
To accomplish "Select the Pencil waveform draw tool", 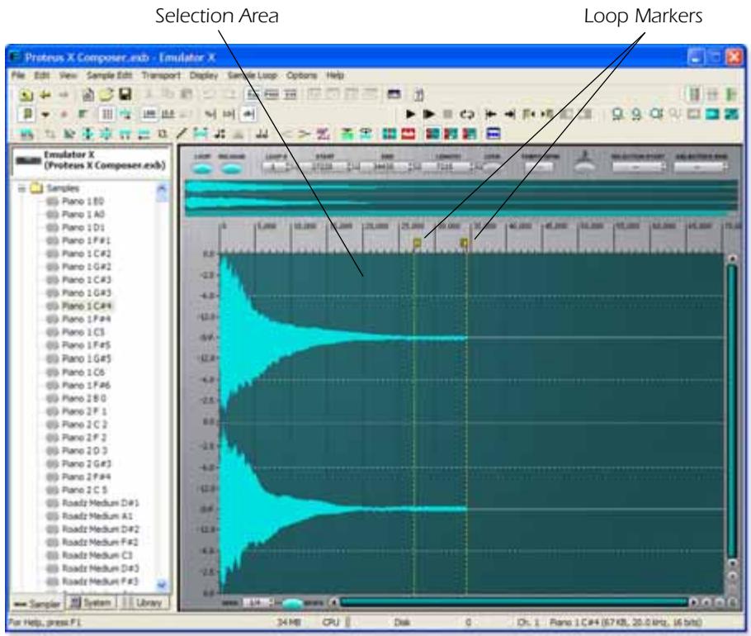I will [x=180, y=133].
